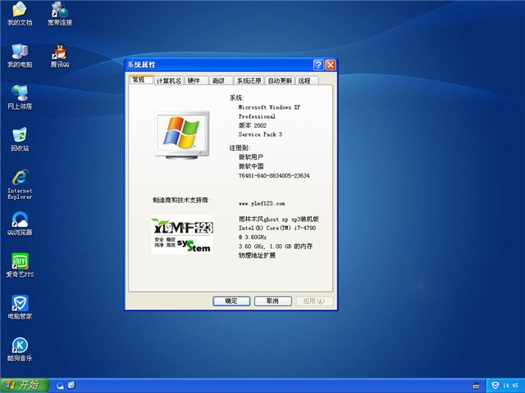Viewport: 525px width, 393px height.
Task: Click the Microsoft Windows XP text
Action: point(269,107)
